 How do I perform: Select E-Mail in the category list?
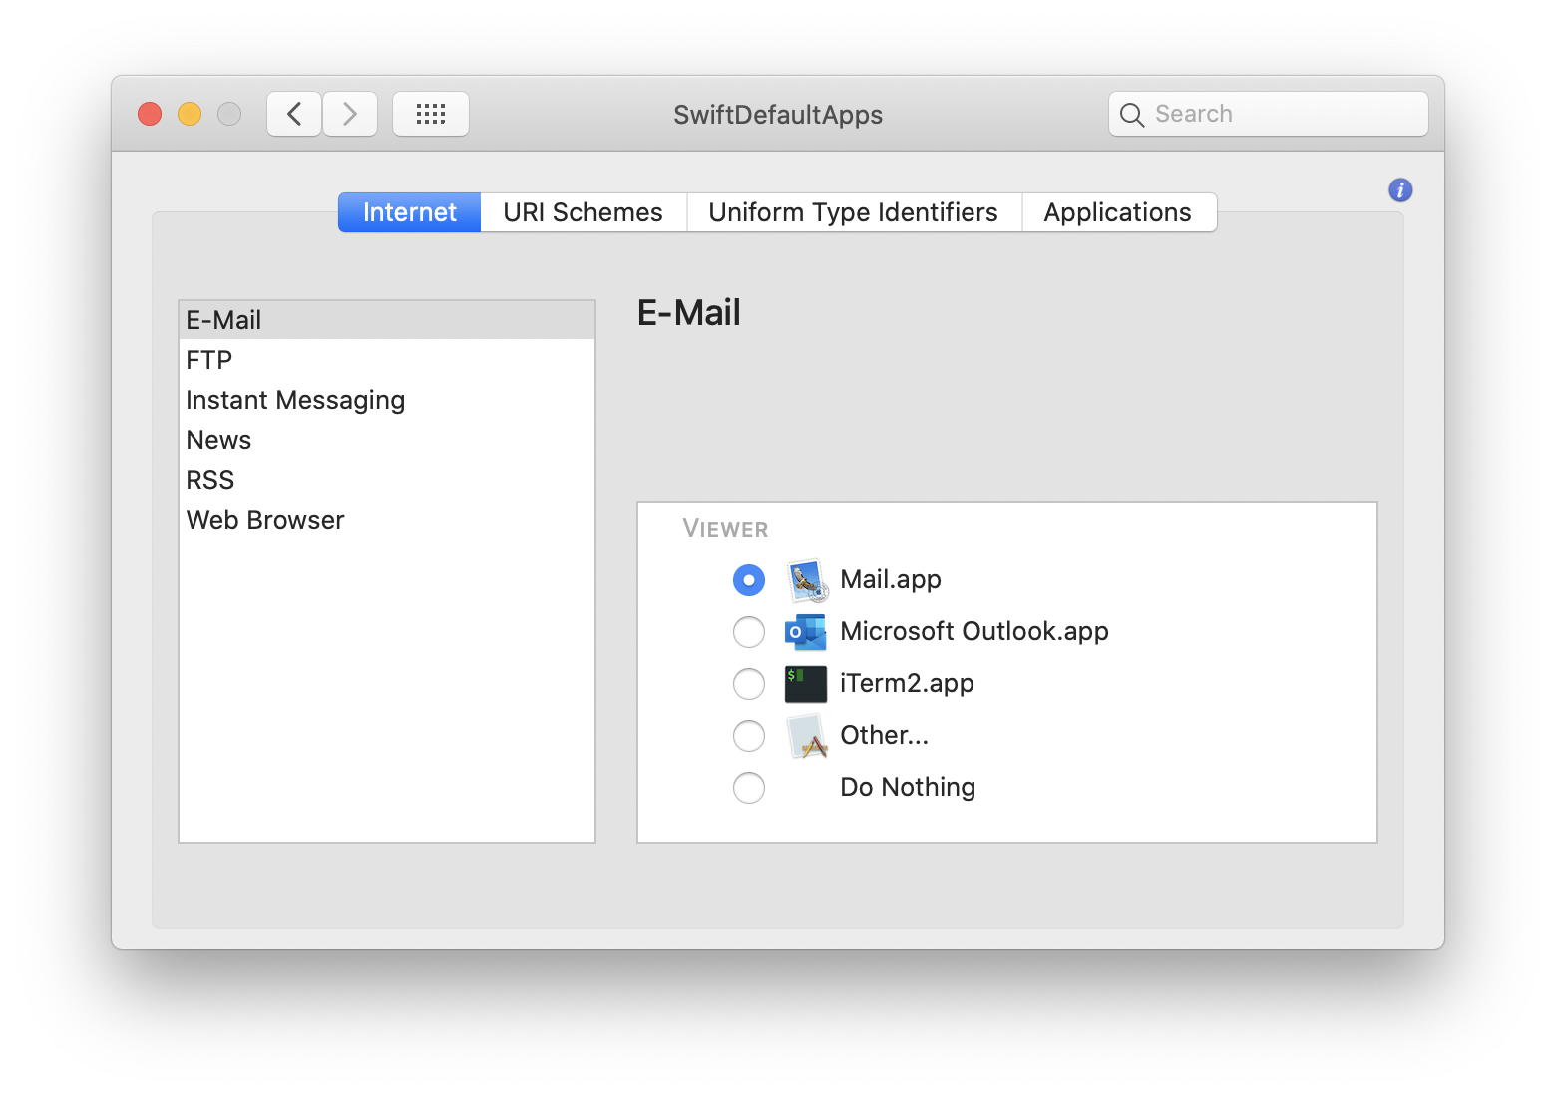click(x=387, y=320)
